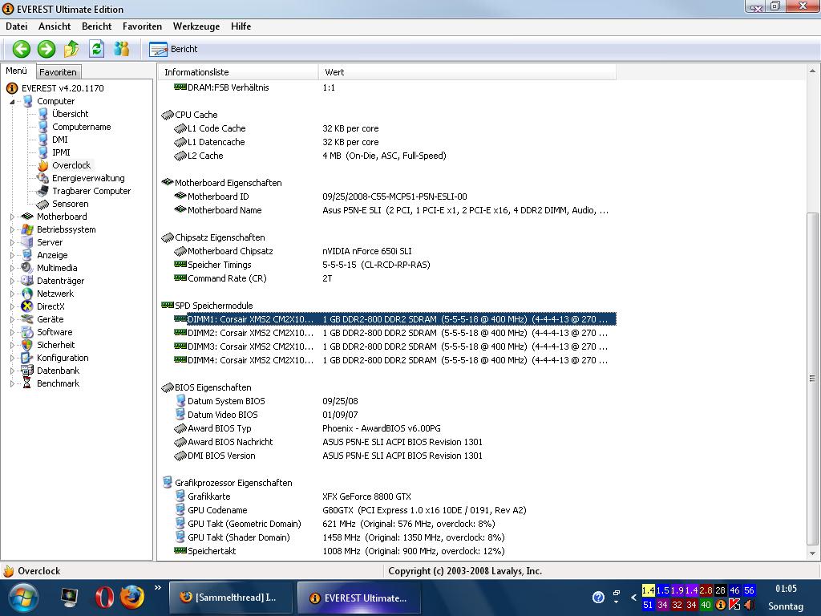
Task: Sort by Informationsliste column header
Action: (x=237, y=72)
